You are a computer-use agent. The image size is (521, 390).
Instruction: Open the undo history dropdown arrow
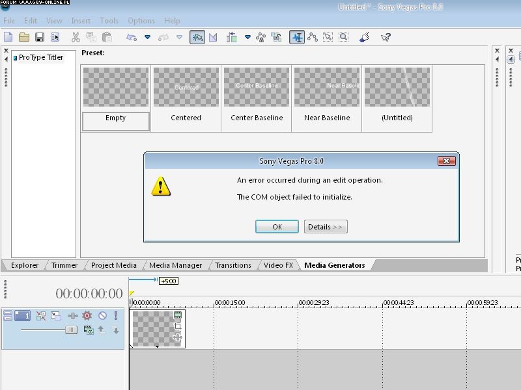[148, 37]
